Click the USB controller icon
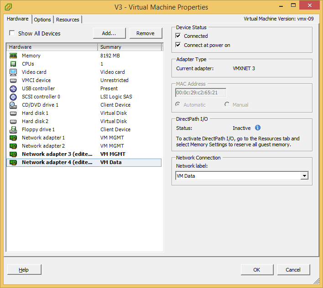Screen dimensions: 323x288 pos(13,89)
